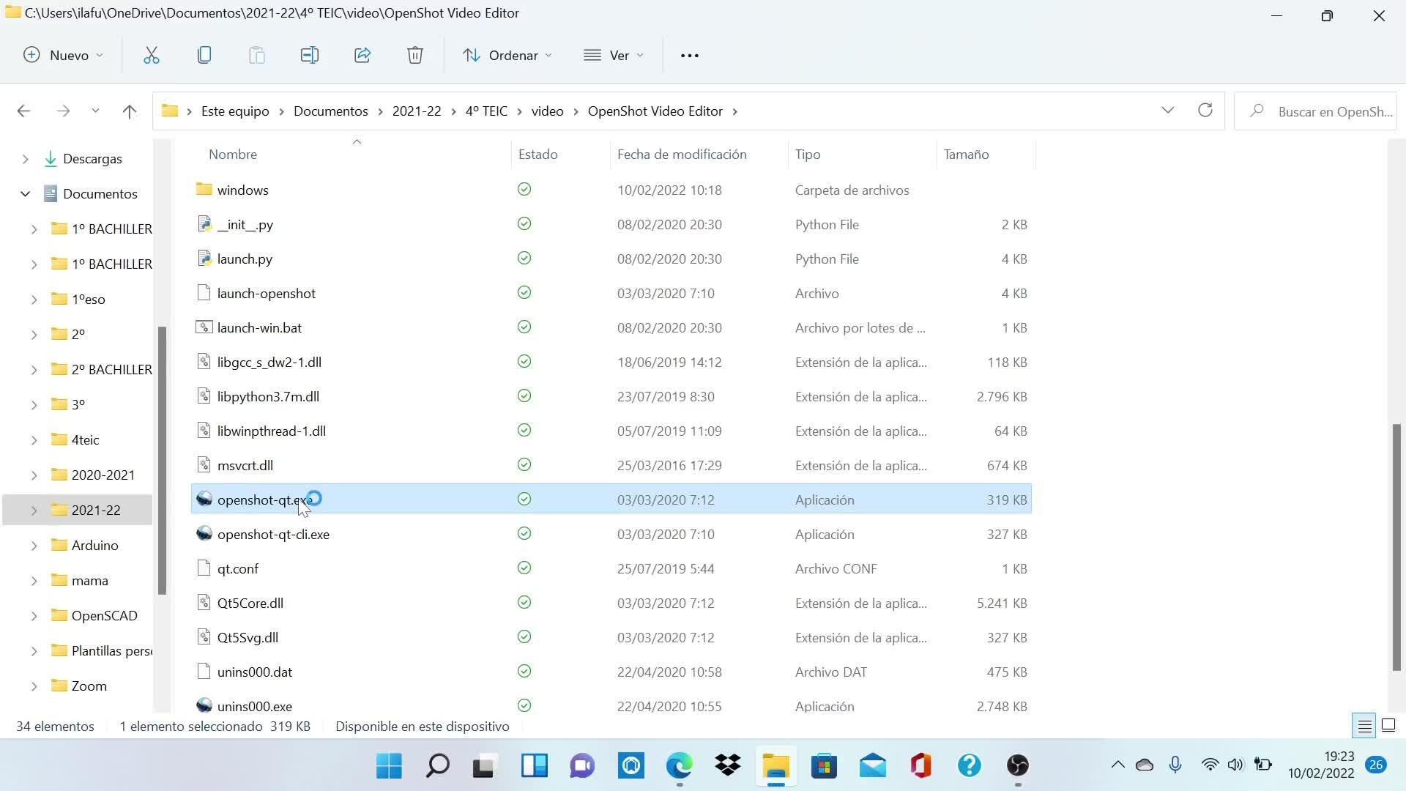Click the Copy icon in toolbar
The width and height of the screenshot is (1406, 791).
[204, 56]
